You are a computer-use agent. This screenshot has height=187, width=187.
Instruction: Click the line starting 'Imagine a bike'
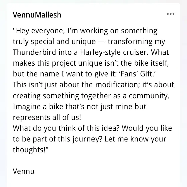pyautogui.click(x=79, y=107)
